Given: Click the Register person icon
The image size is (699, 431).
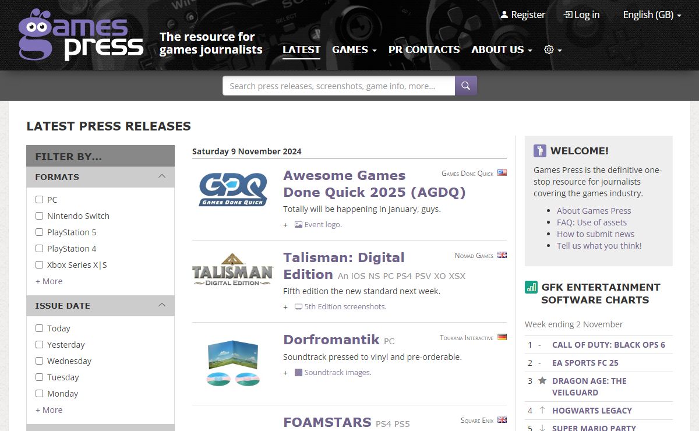Looking at the screenshot, I should [504, 15].
